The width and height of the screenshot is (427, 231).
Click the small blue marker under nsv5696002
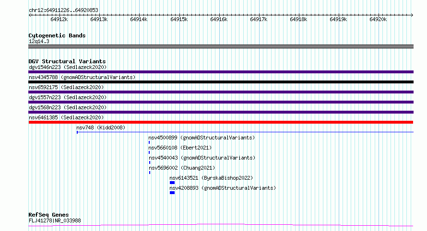click(x=150, y=173)
